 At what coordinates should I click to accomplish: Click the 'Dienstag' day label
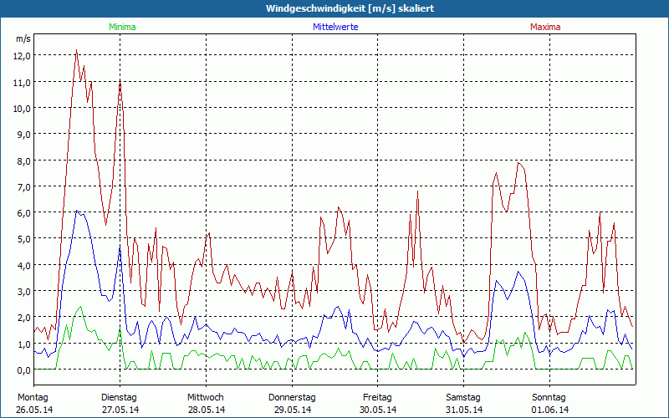[x=119, y=398]
